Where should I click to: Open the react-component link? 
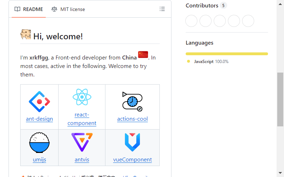[x=82, y=119]
